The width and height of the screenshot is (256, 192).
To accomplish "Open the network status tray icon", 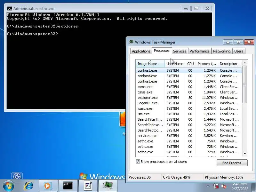I will click(216, 186).
